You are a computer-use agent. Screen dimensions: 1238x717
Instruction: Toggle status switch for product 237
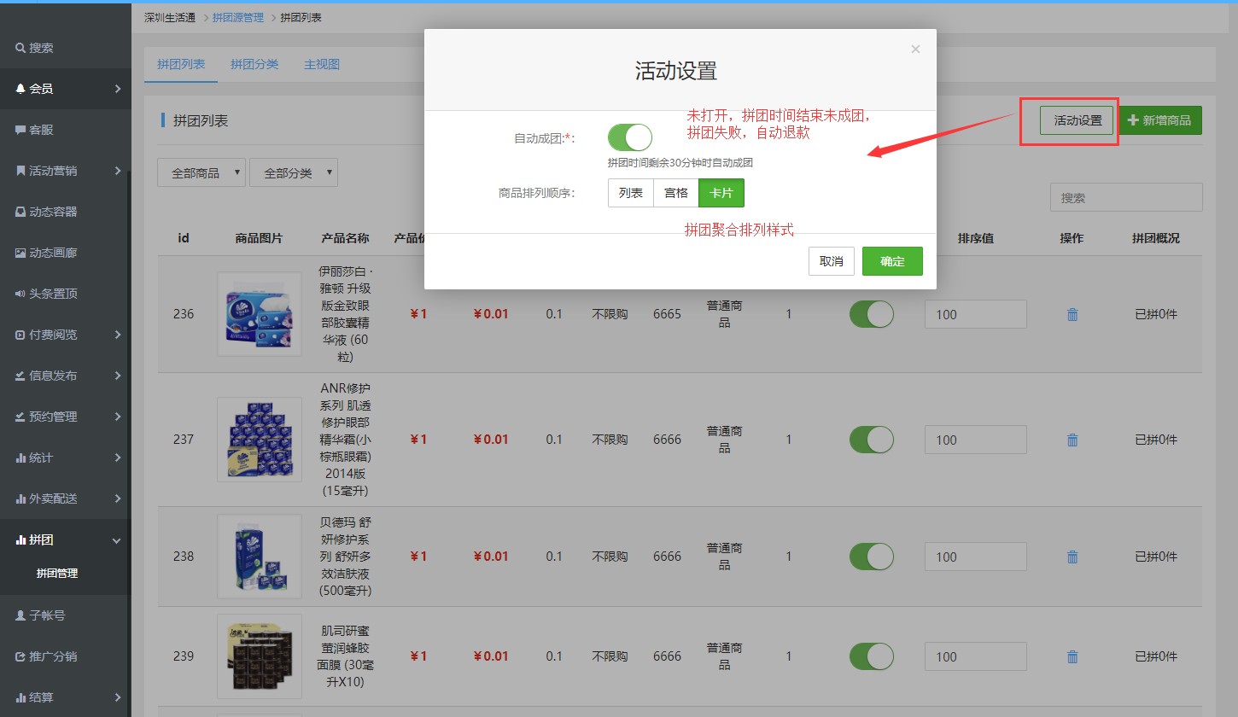coord(871,440)
